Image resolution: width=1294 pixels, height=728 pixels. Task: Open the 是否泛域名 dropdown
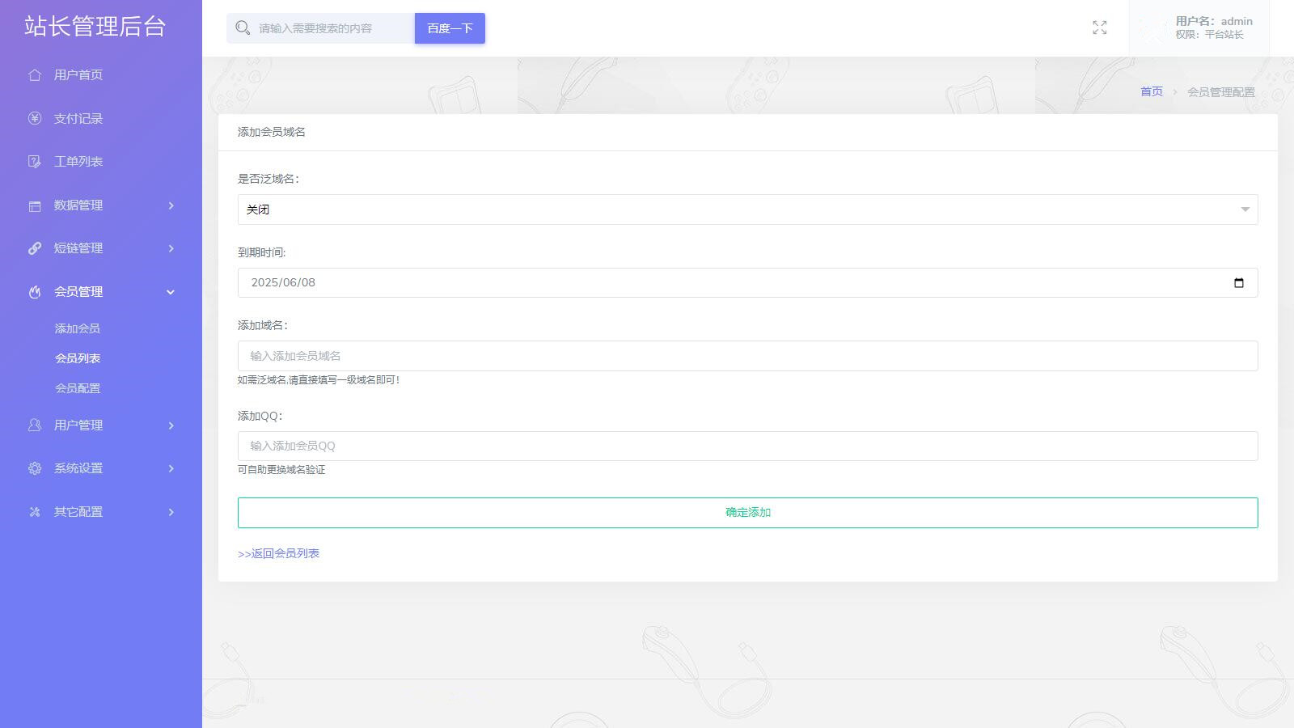(747, 210)
